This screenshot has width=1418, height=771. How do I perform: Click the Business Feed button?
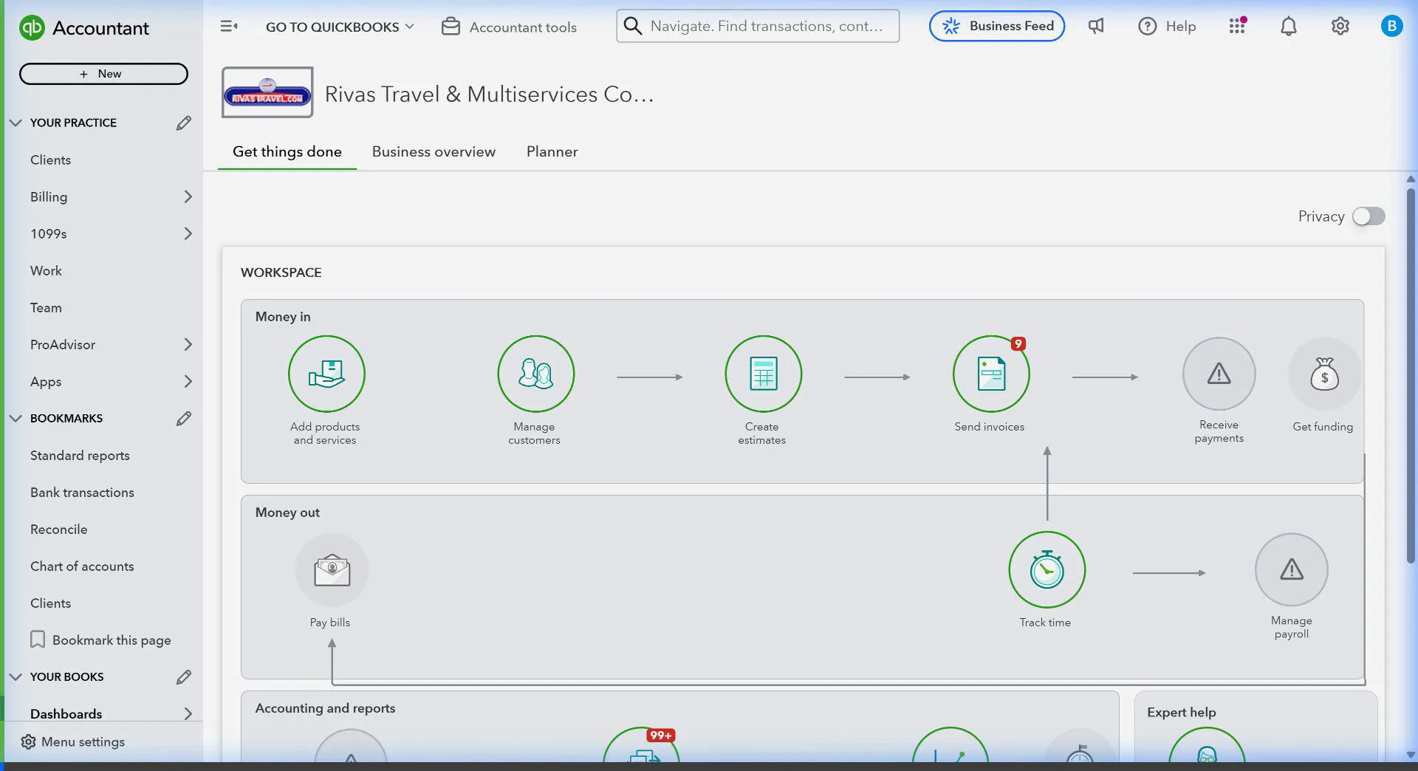click(996, 27)
